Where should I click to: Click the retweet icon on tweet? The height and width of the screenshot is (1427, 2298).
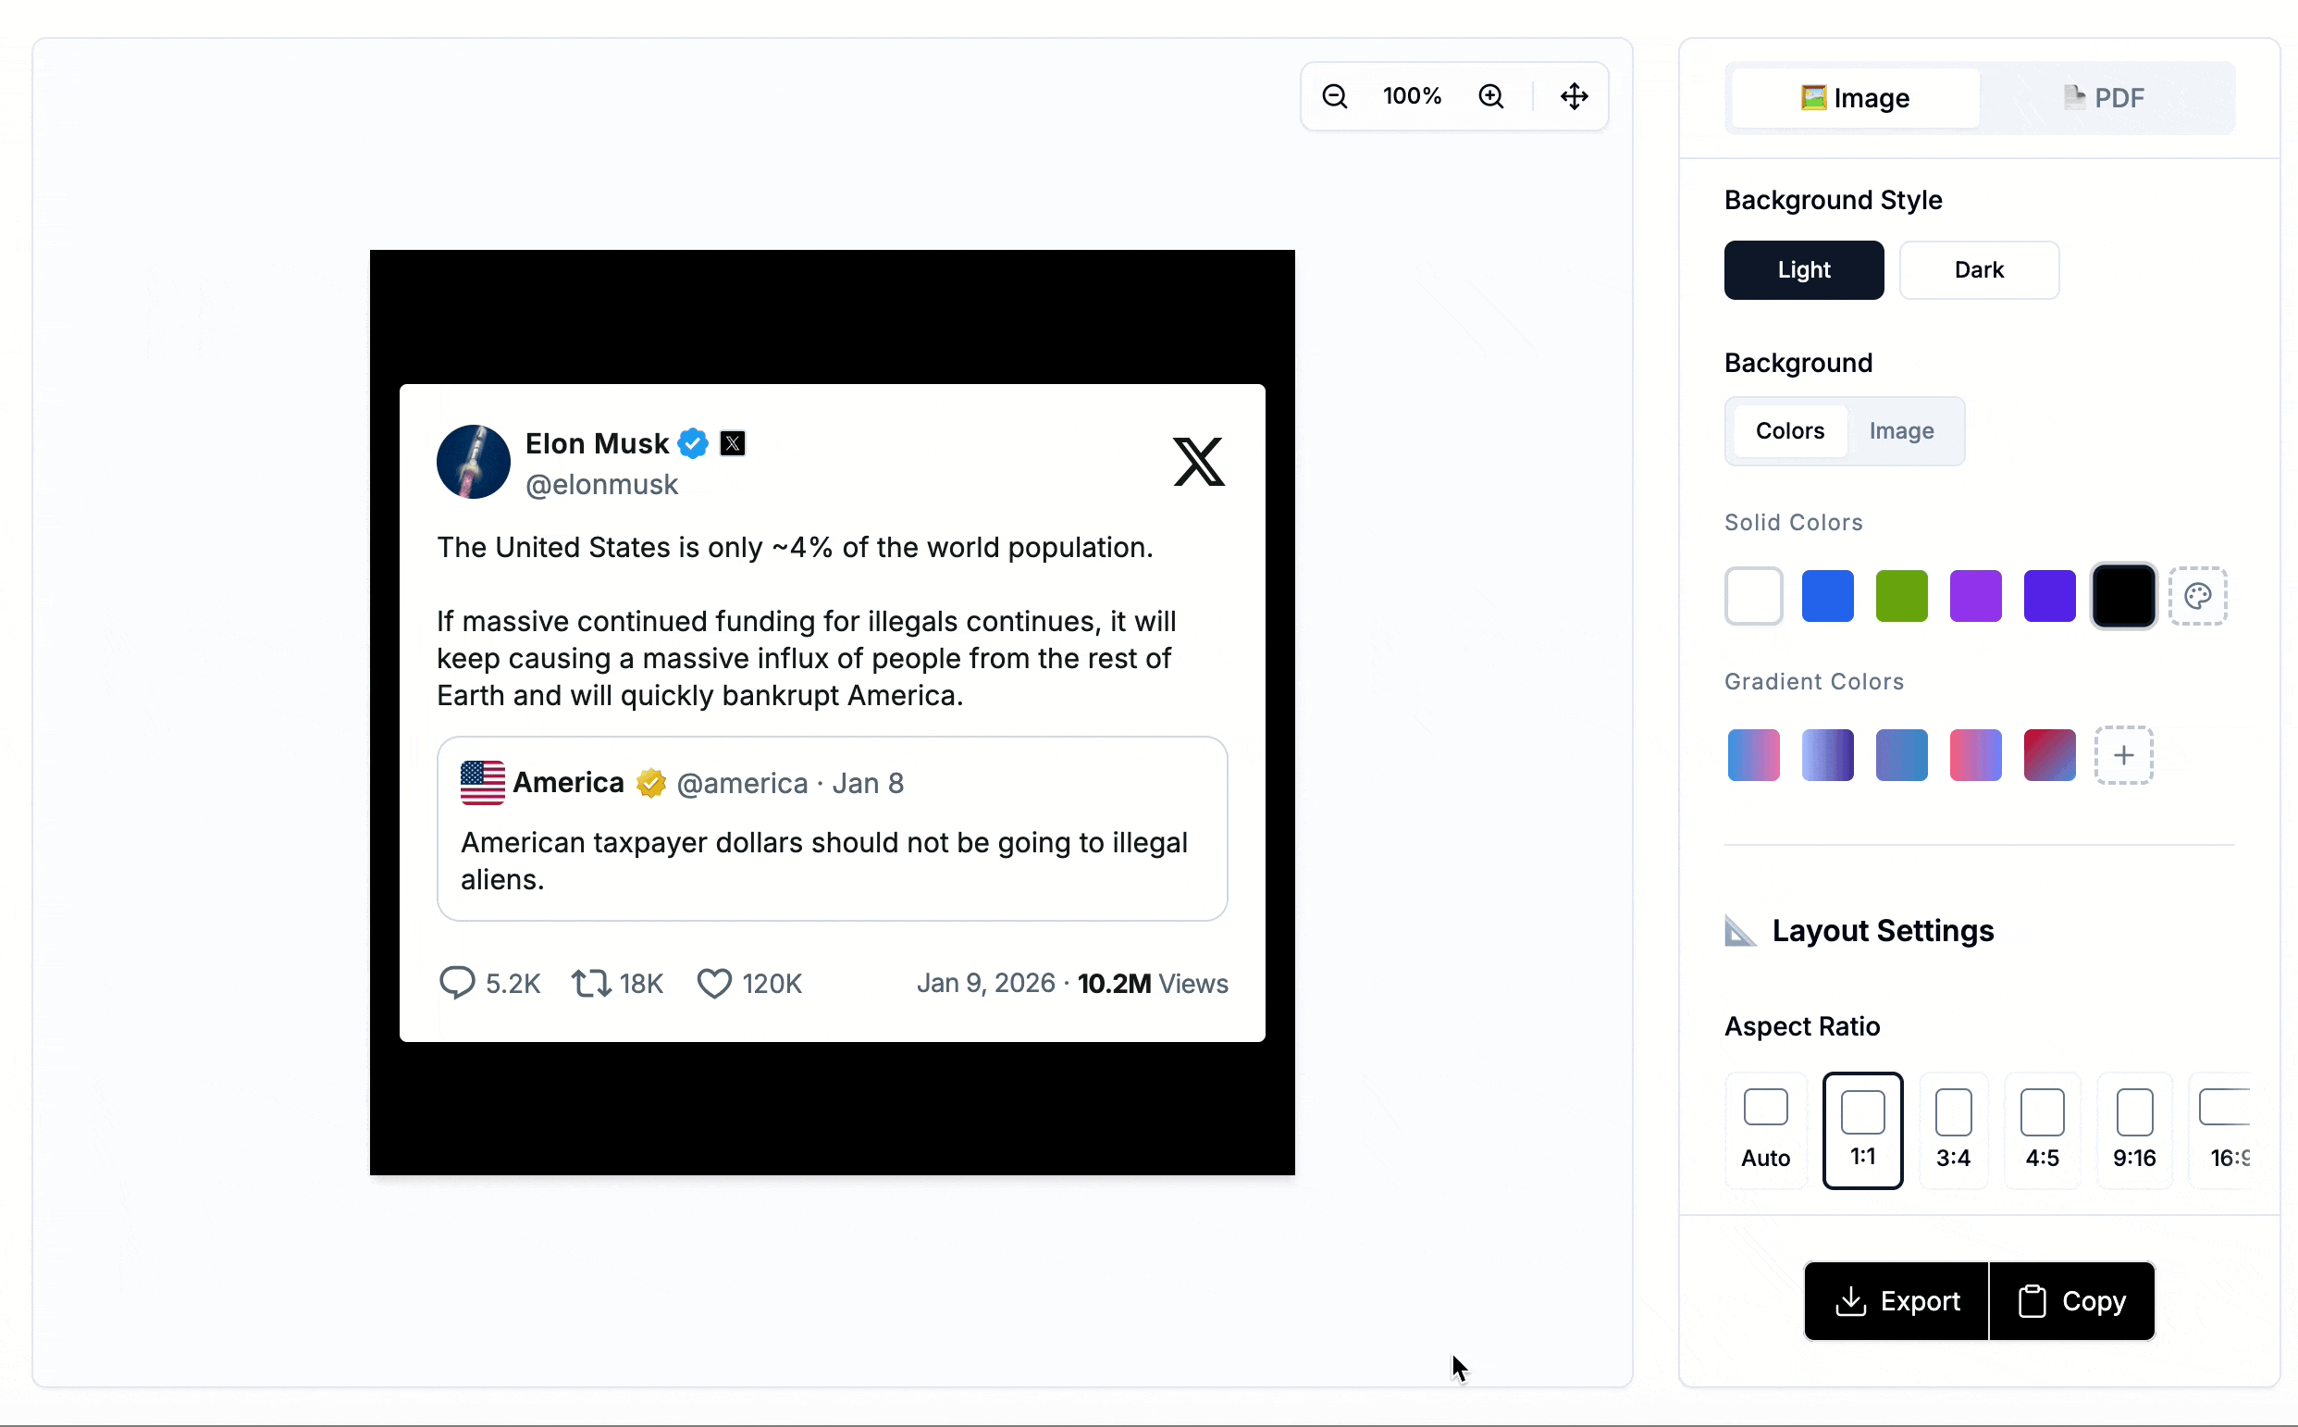pyautogui.click(x=591, y=984)
